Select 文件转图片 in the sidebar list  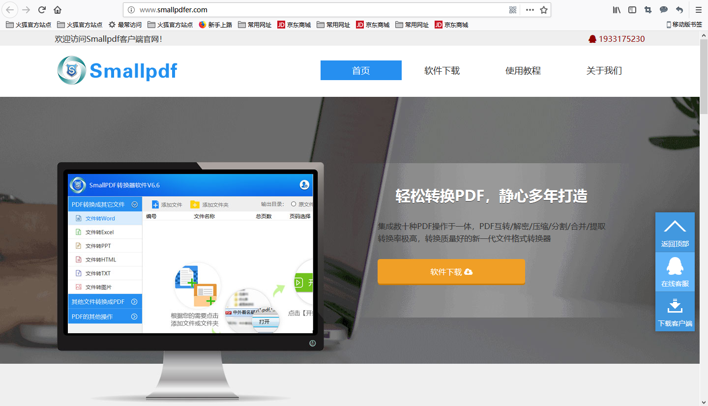[x=105, y=287]
